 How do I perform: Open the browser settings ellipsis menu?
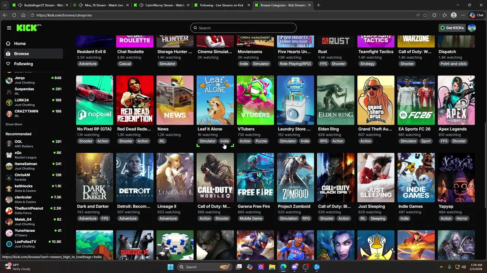pos(463,15)
